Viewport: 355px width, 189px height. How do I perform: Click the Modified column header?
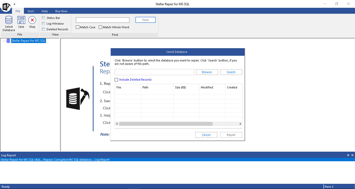click(x=212, y=87)
